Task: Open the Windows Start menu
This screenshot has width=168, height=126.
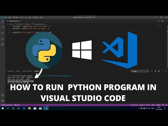Action: tap(2, 108)
